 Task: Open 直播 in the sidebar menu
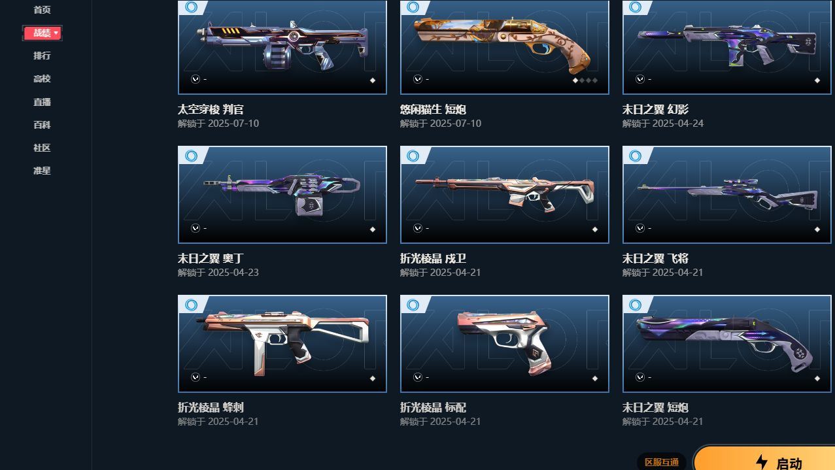pyautogui.click(x=42, y=102)
